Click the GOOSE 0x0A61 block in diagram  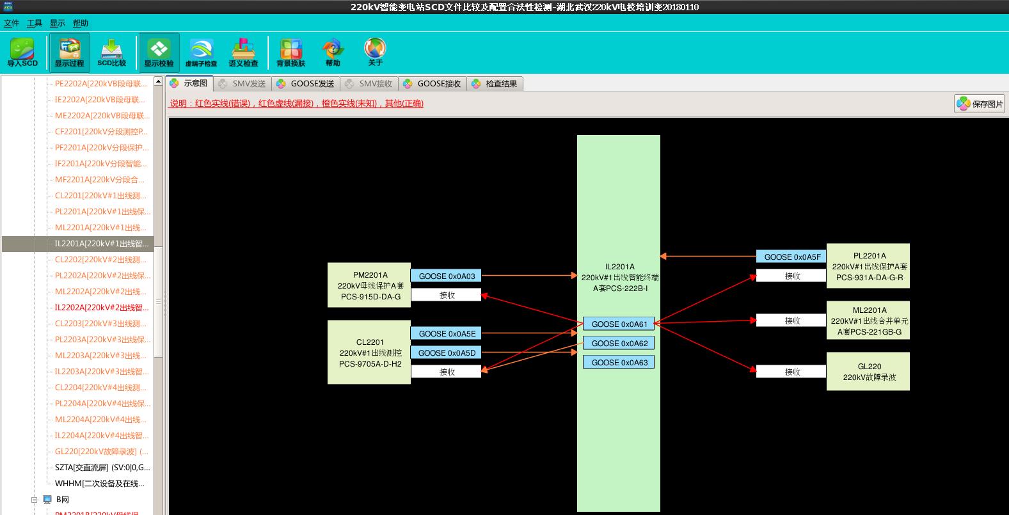[619, 324]
